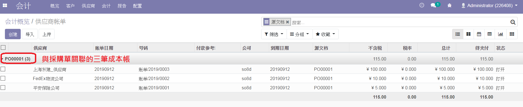This screenshot has width=523, height=107.
Task: Open the 分组 group-by dropdown
Action: 299,34
